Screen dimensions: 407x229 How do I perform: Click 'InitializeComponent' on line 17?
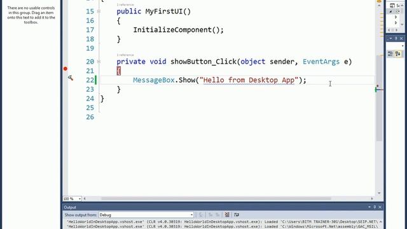pyautogui.click(x=172, y=30)
